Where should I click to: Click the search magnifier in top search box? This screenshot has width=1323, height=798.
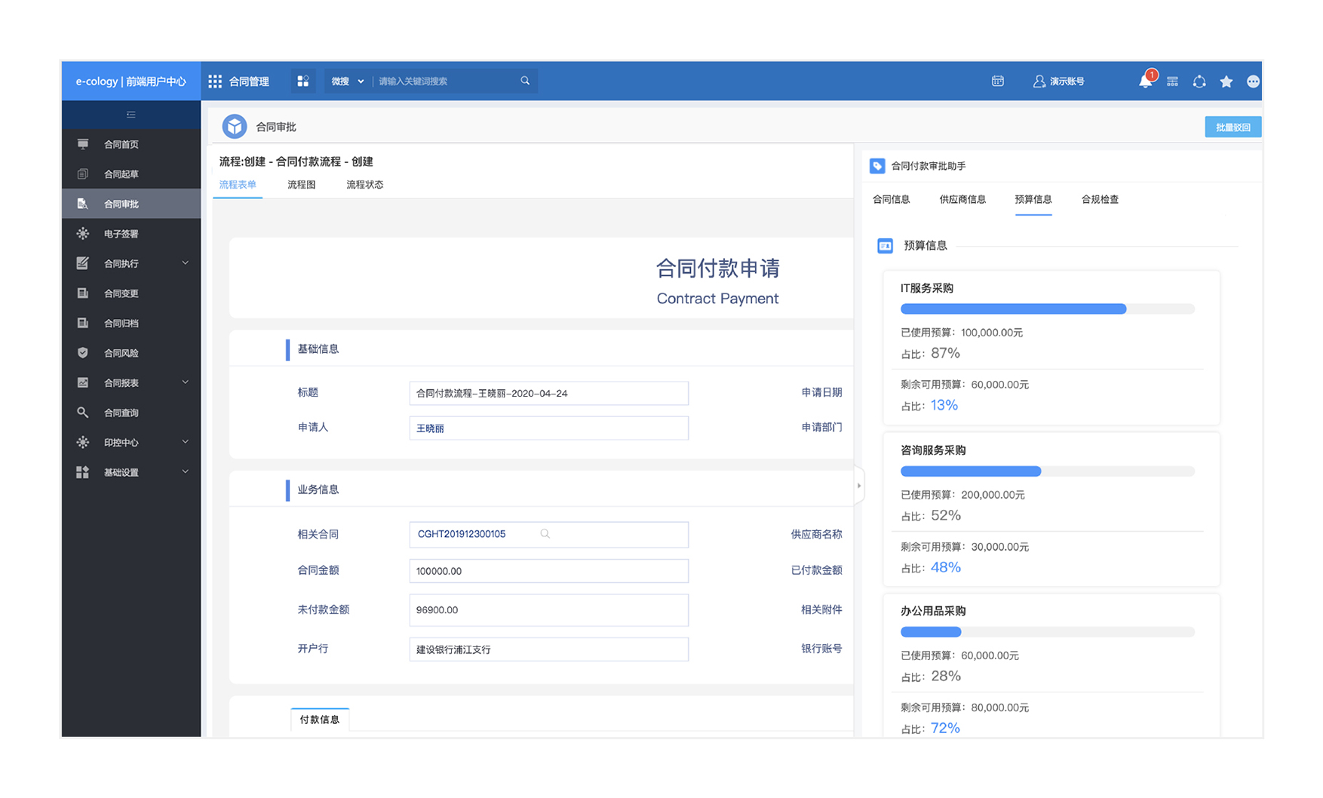[x=525, y=81]
